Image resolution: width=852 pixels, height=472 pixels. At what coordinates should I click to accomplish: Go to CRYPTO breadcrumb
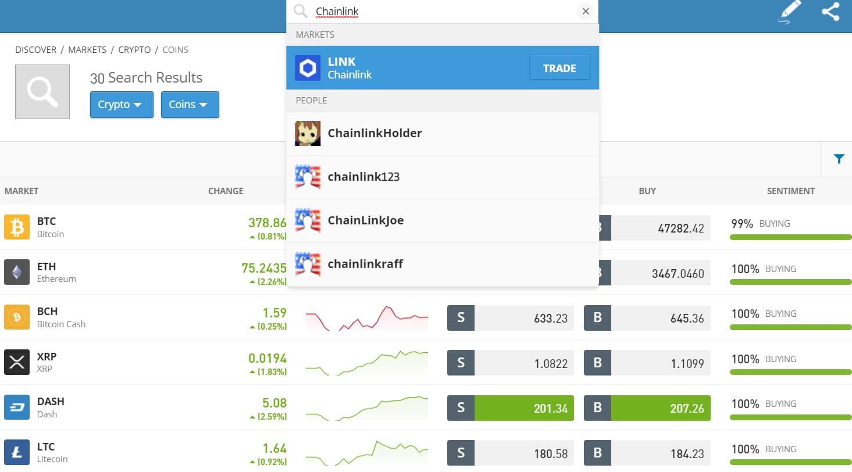point(134,50)
